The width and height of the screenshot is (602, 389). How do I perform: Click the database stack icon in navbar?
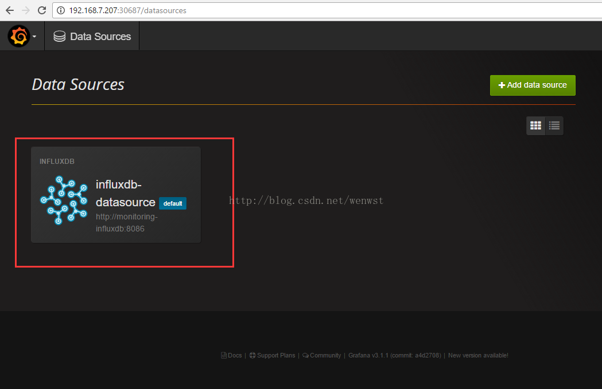(60, 37)
